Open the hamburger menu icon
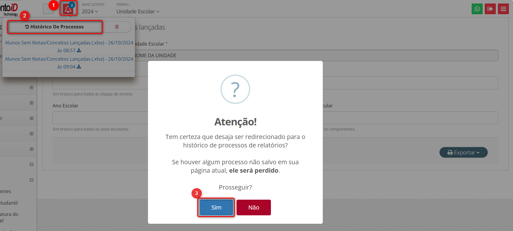Viewport: 513px width, 231px height. click(503, 9)
